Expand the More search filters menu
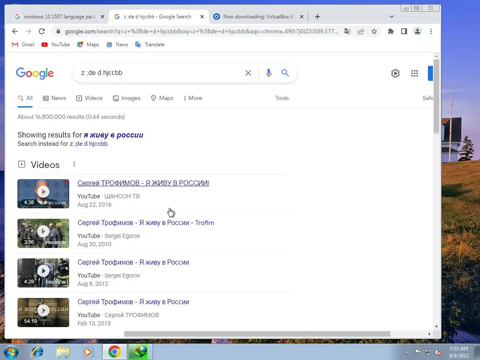The height and width of the screenshot is (360, 480). point(192,98)
